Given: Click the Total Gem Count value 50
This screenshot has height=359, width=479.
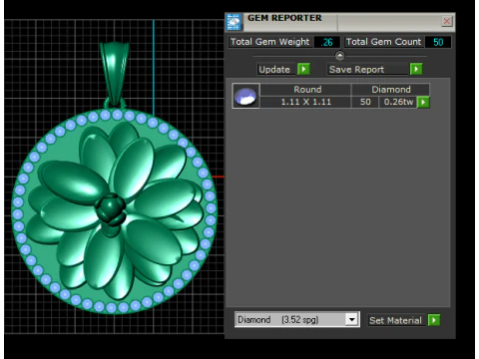Looking at the screenshot, I should click(x=438, y=42).
